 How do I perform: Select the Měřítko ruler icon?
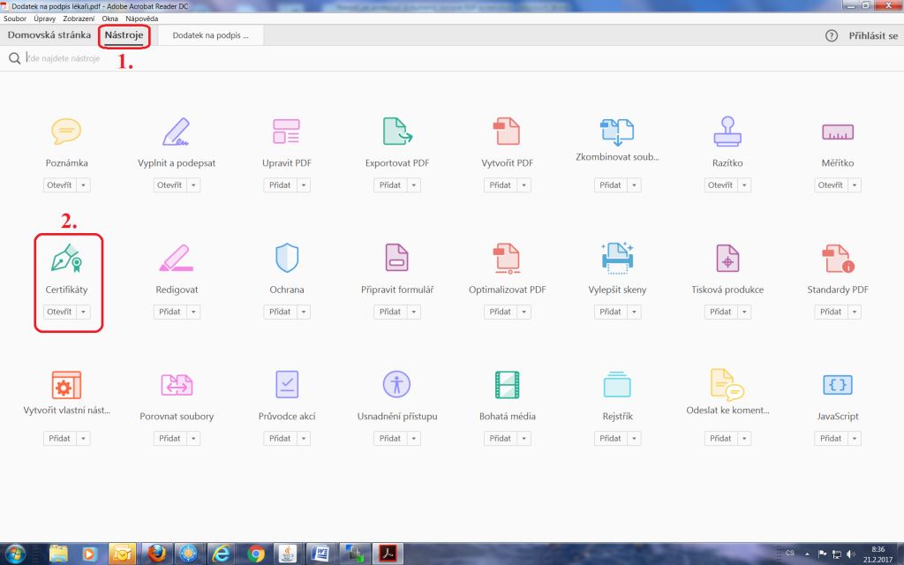[837, 132]
